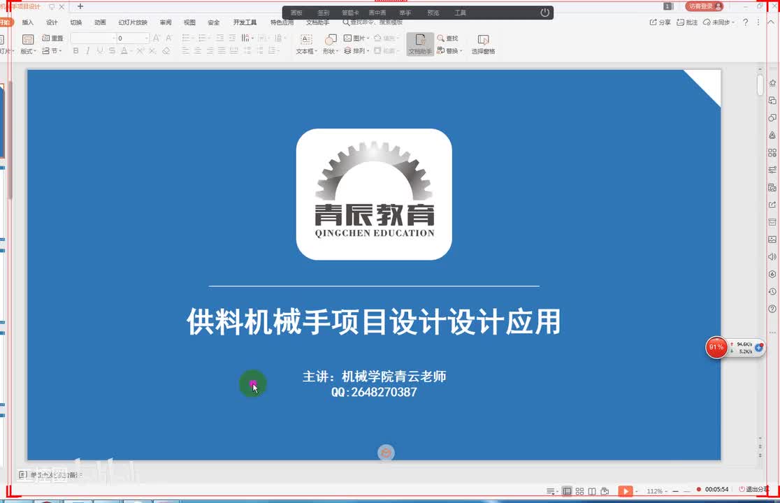Click the zoom out minus control
Screen dimensions: 780x503
[676, 491]
